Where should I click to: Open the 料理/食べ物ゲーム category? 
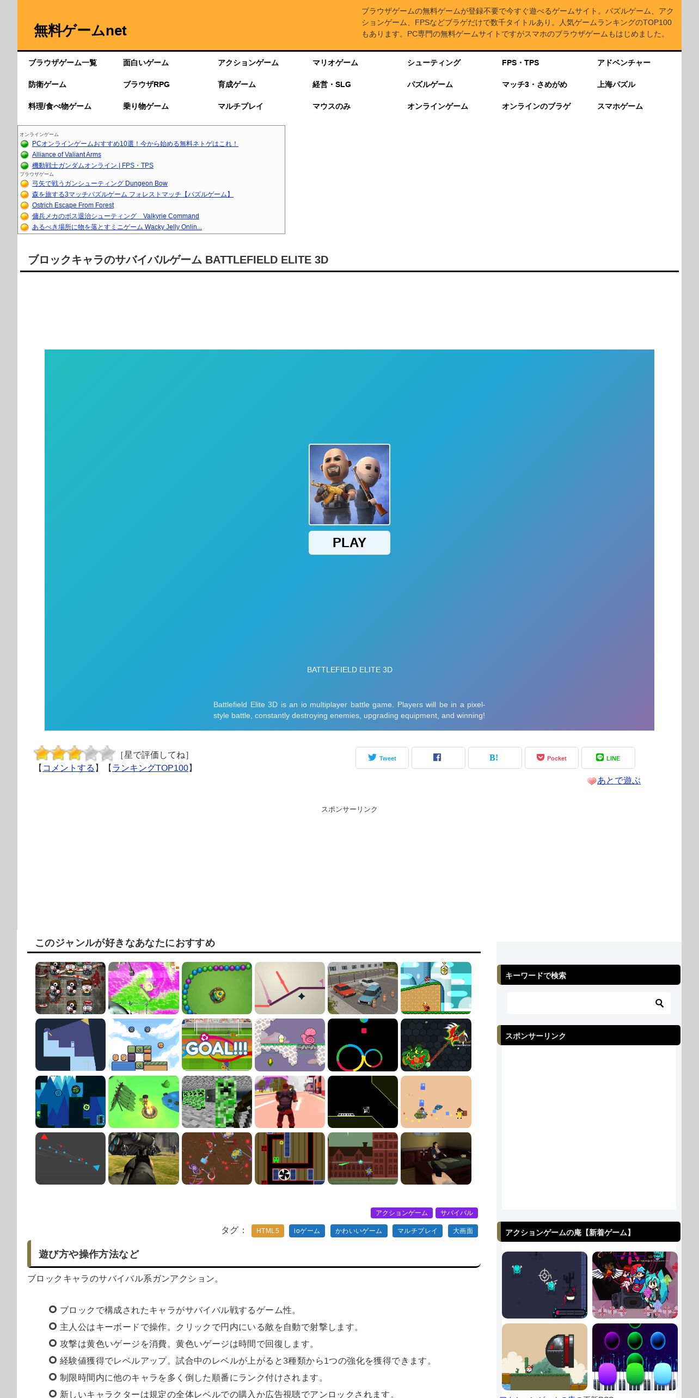(x=60, y=106)
